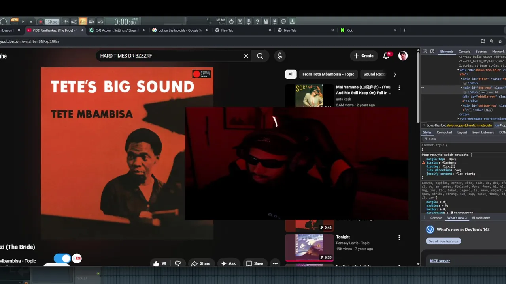Collapse the div id="above-the-fold" node
This screenshot has width=506, height=284.
point(459,70)
